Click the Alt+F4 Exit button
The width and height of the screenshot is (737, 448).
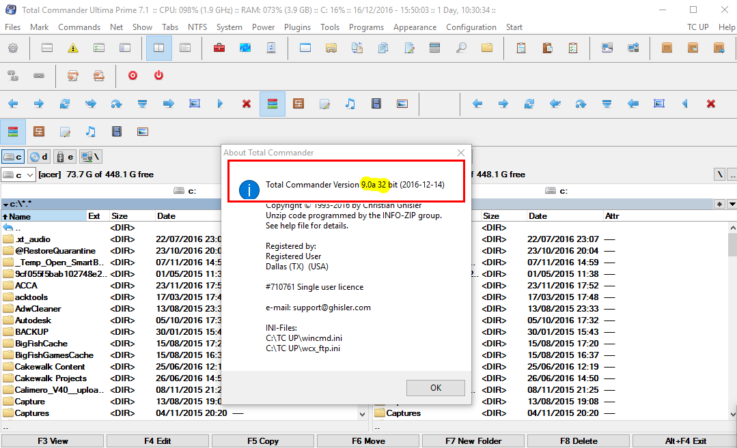pos(685,441)
